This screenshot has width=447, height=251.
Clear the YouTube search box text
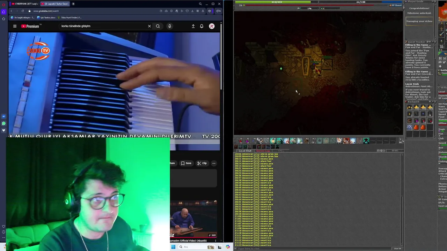(x=149, y=26)
